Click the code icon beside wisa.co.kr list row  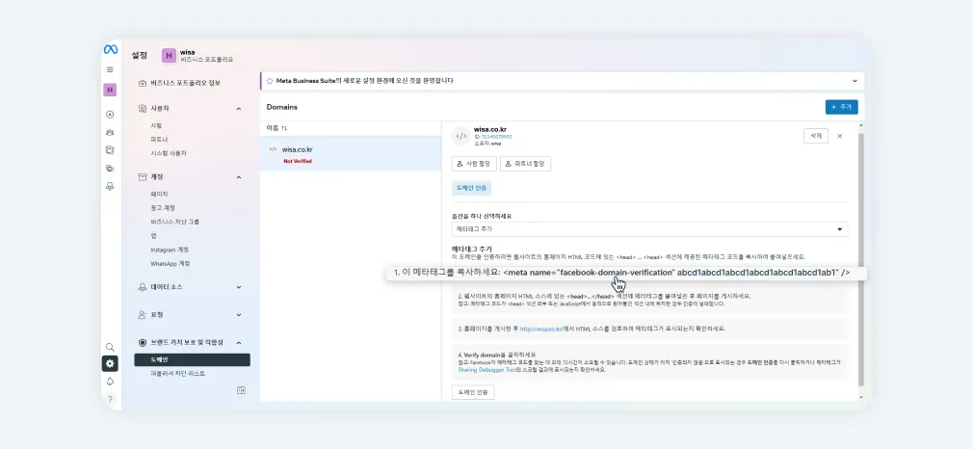pyautogui.click(x=273, y=149)
